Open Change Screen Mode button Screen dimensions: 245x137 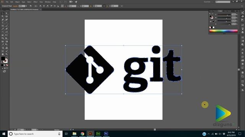[x=4, y=72]
